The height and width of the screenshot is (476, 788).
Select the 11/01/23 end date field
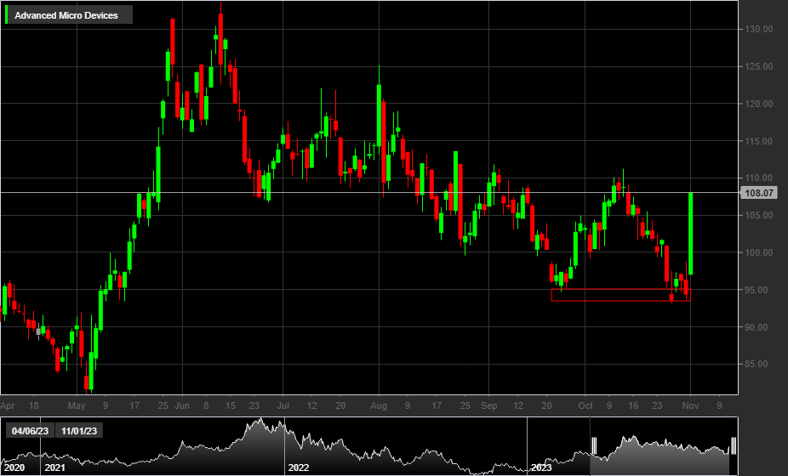click(79, 431)
